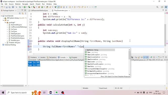Image resolution: width=168 pixels, height=95 pixels.
Task: Open PassParameters.java in Package Explorer
Action: 17,36
